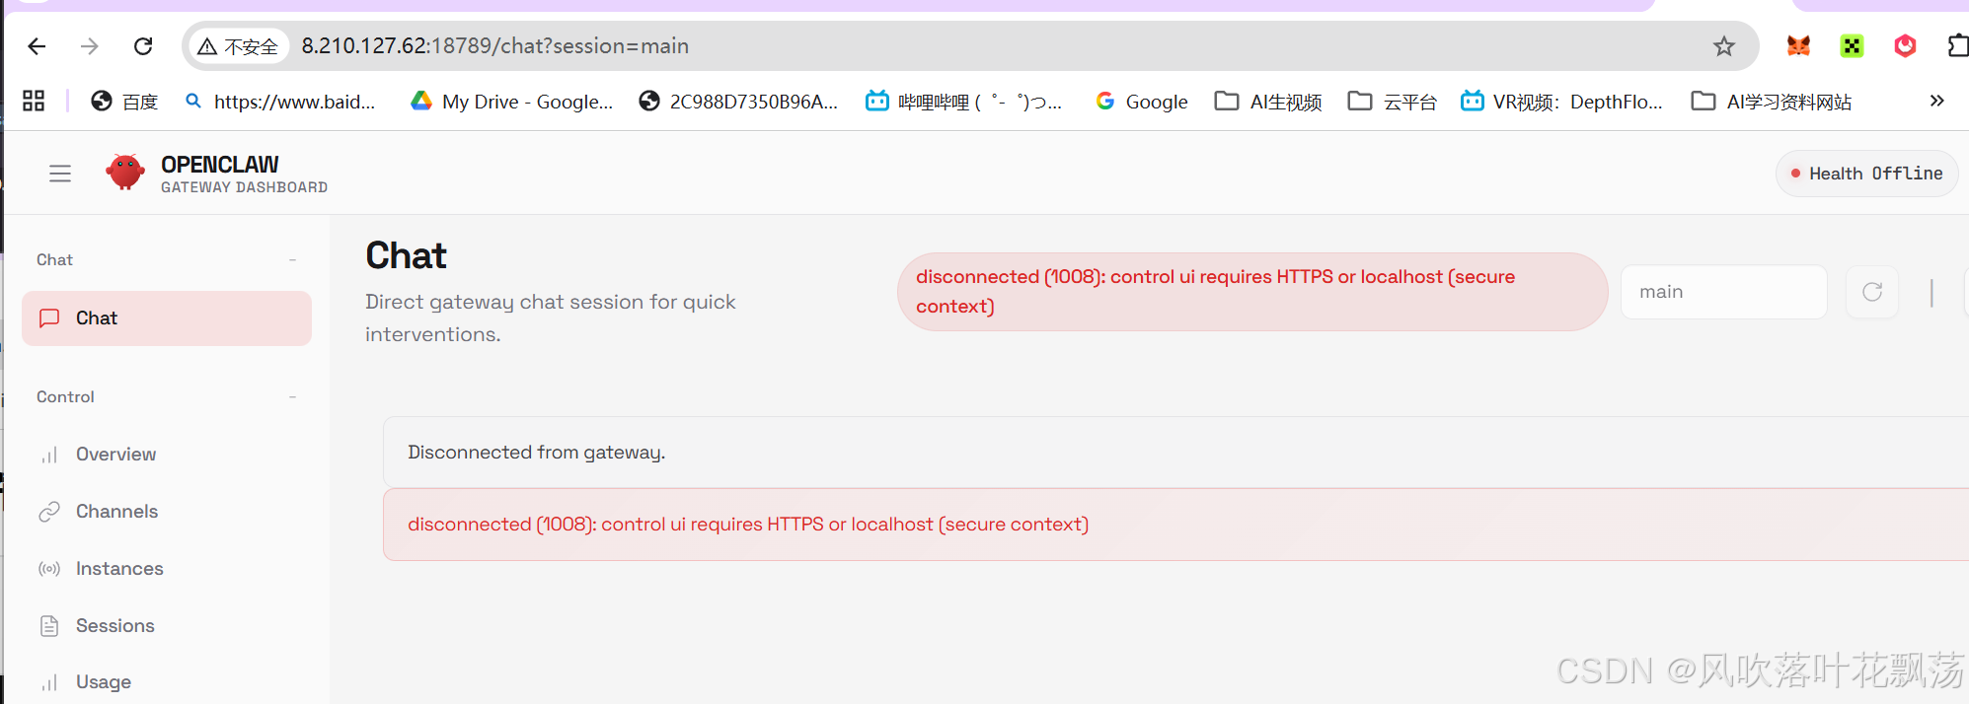Viewport: 1969px width, 704px height.
Task: Click the Channels link icon
Action: 49,512
